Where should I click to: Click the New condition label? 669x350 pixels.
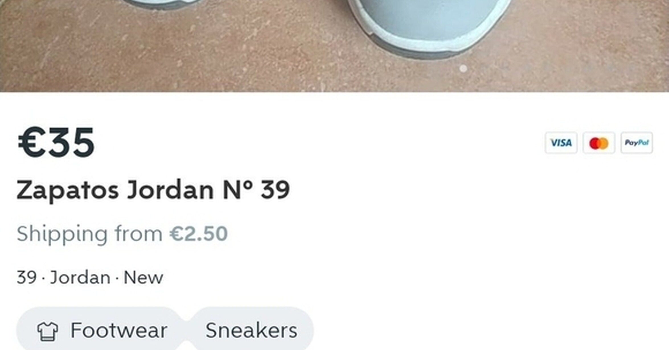pos(143,277)
